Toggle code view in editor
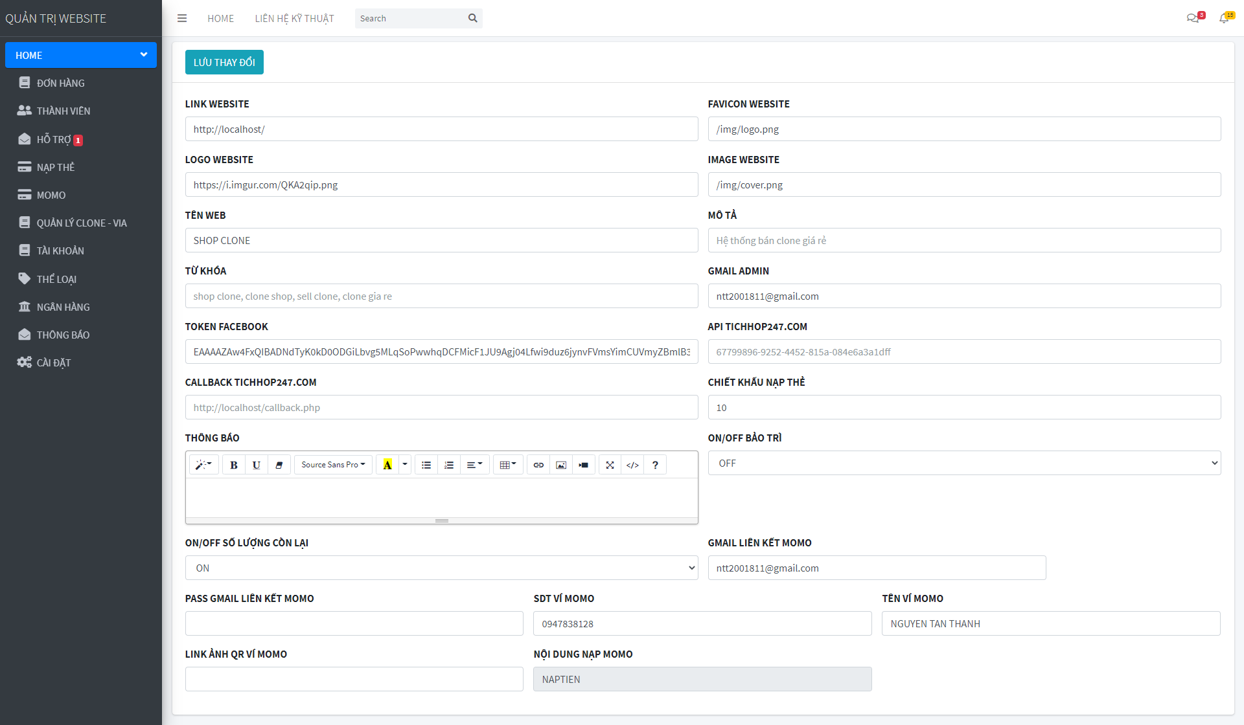 pos(632,465)
